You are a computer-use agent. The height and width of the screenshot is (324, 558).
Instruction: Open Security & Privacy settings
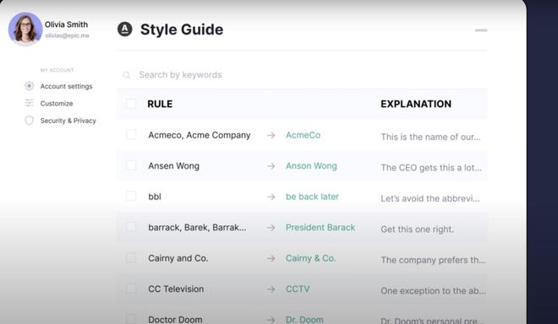point(68,121)
